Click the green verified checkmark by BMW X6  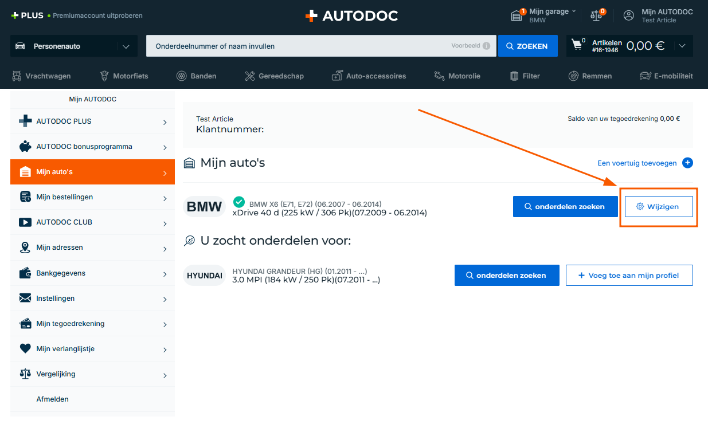239,202
